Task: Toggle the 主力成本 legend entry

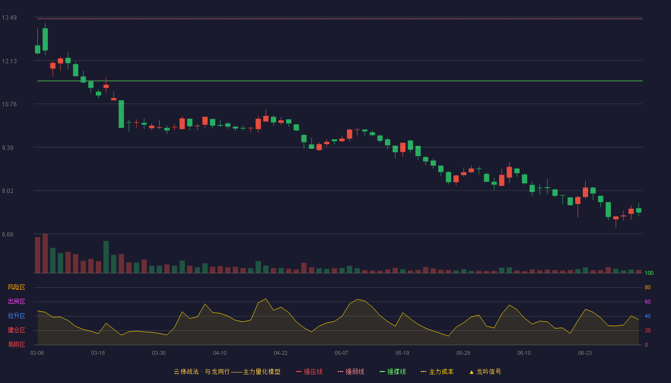Action: (437, 372)
